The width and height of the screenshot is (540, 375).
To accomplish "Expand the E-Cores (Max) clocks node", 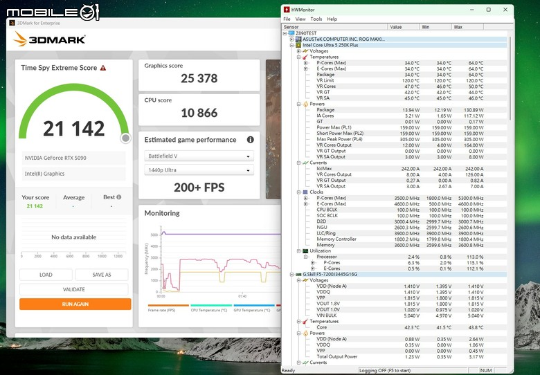I will click(305, 203).
